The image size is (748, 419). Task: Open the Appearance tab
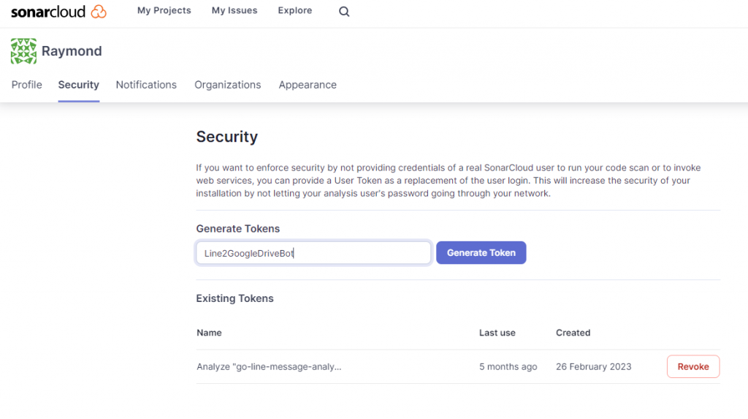308,85
